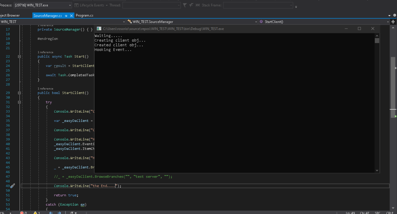This screenshot has width=397, height=214.
Task: Toggle pin on the SourceManager.cs tab
Action: 66,15
